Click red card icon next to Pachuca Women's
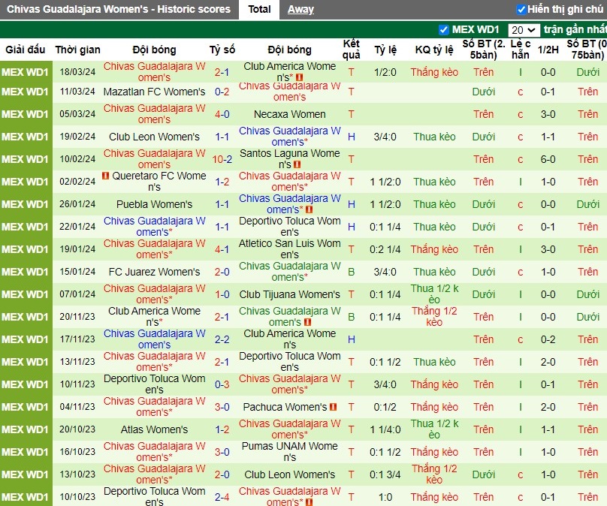 (x=333, y=407)
